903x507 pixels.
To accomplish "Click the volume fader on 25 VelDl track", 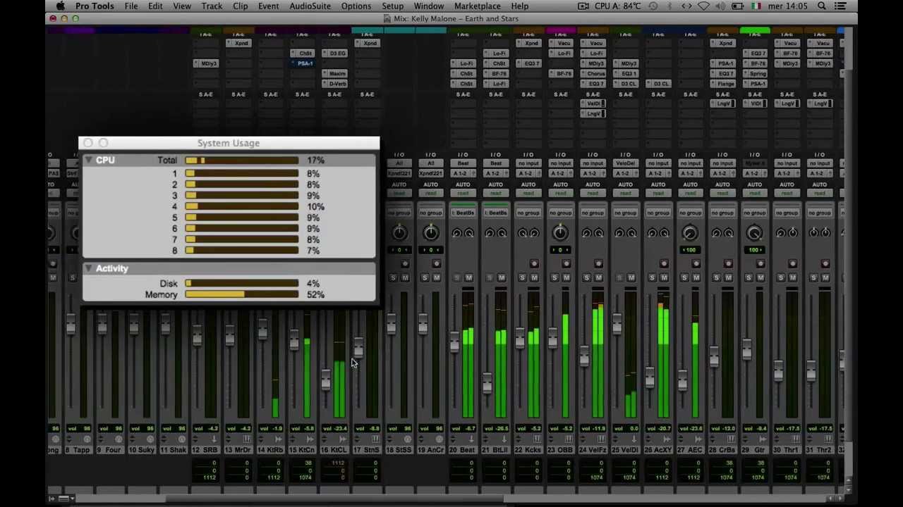I will click(x=617, y=325).
